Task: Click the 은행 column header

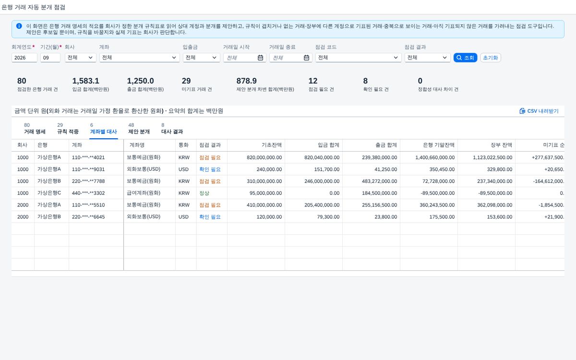Action: tap(51, 145)
